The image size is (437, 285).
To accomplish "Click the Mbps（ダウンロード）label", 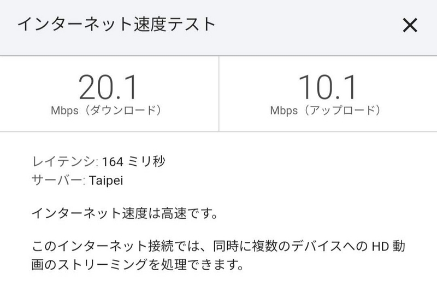I will 106,110.
